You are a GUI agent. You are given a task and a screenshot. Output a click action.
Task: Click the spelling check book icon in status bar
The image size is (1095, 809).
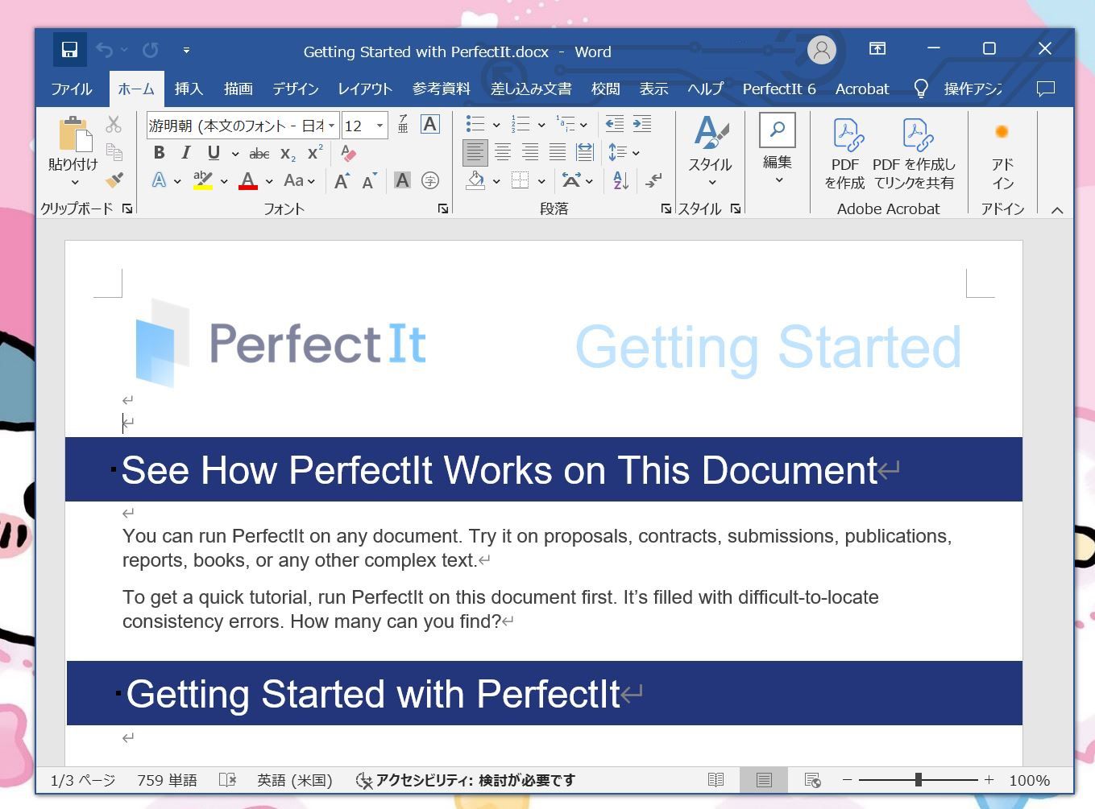(x=228, y=780)
